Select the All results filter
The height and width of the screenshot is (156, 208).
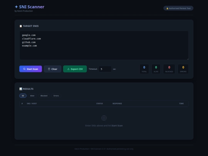(x=23, y=96)
